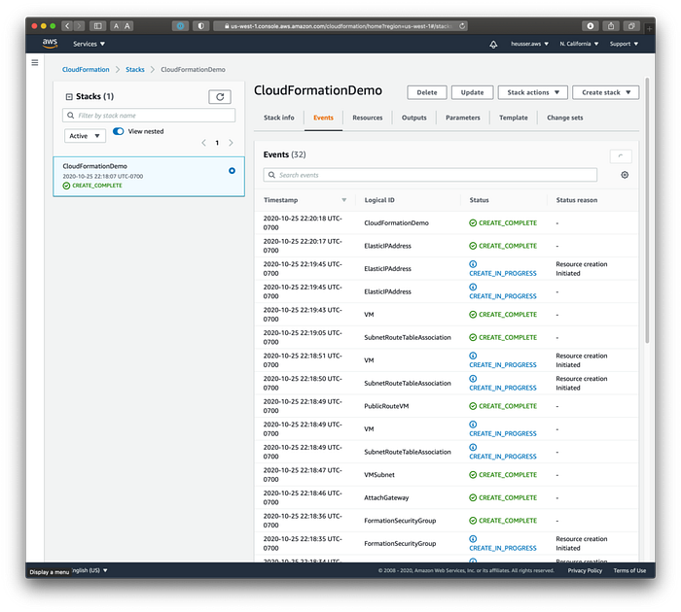Open Safari share button
This screenshot has width=681, height=612.
(611, 26)
